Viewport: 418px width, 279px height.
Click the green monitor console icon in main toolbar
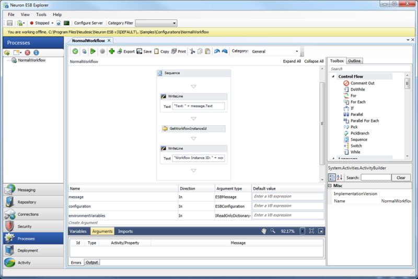(67, 23)
